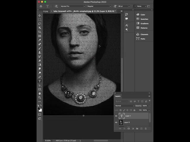Open the Paths panel
190x142 pixels.
(x=141, y=39)
